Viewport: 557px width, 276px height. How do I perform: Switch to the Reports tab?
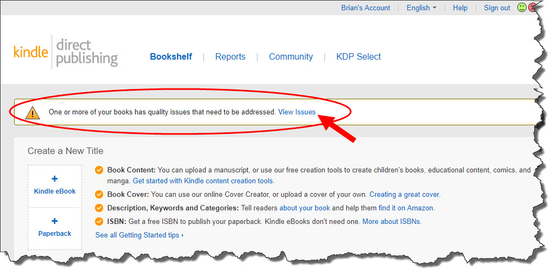(230, 57)
